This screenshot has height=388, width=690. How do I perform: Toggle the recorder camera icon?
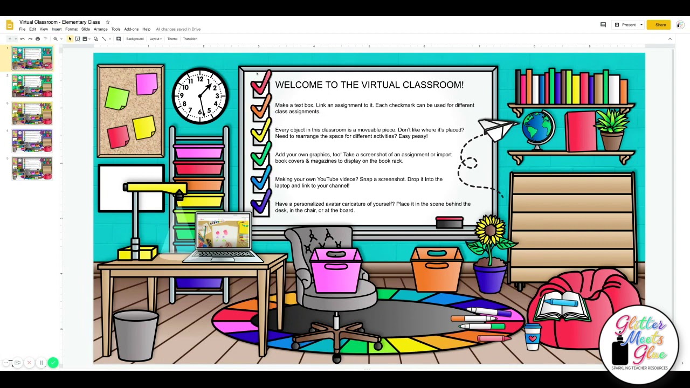tap(17, 363)
